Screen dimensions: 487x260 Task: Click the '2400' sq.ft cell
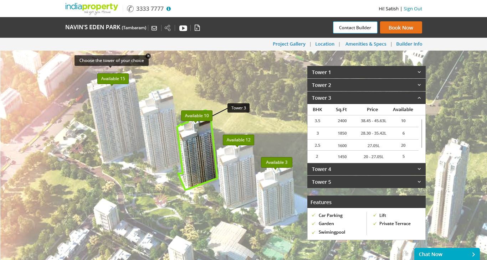tap(342, 121)
